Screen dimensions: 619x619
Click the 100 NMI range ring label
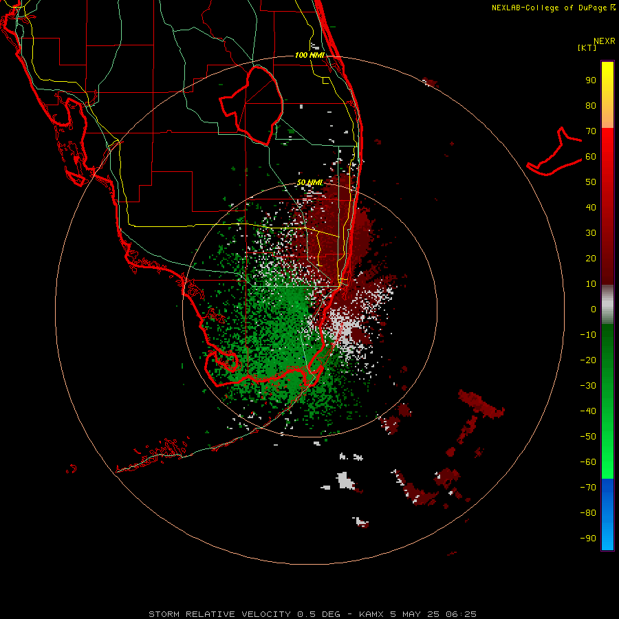pyautogui.click(x=309, y=55)
